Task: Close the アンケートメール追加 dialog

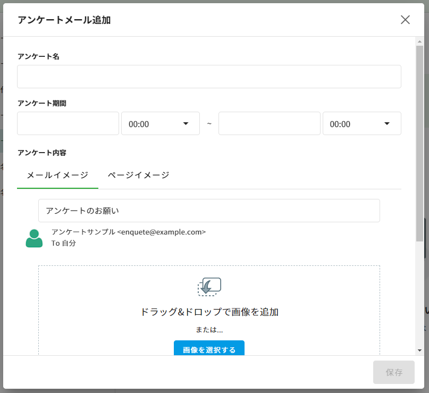Action: [x=405, y=20]
